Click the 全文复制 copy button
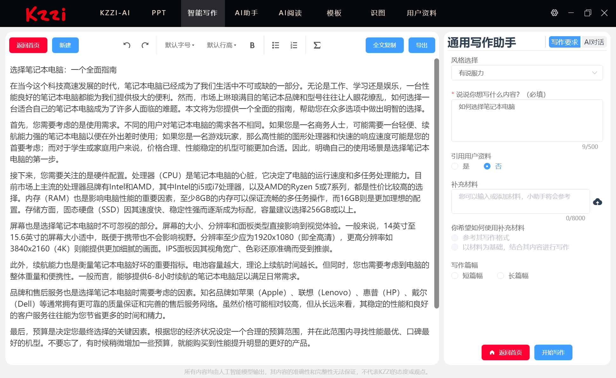616x378 pixels. coord(384,45)
